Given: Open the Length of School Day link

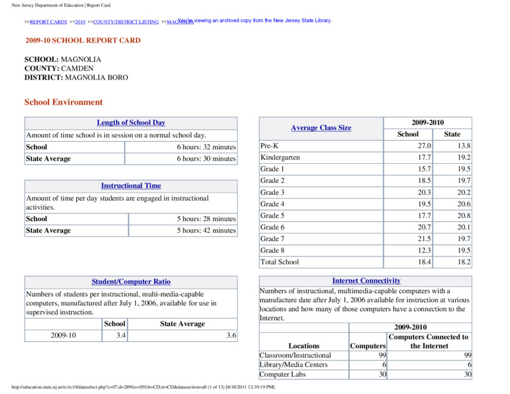Looking at the screenshot, I should [131, 122].
